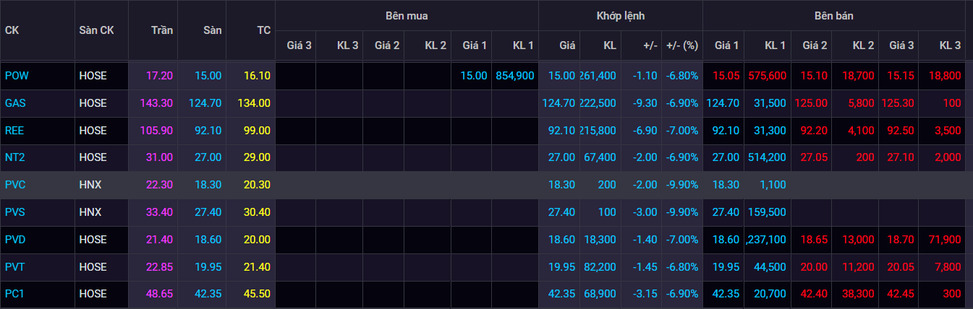Click REE sell price 92.50
The width and height of the screenshot is (973, 309).
tap(901, 131)
